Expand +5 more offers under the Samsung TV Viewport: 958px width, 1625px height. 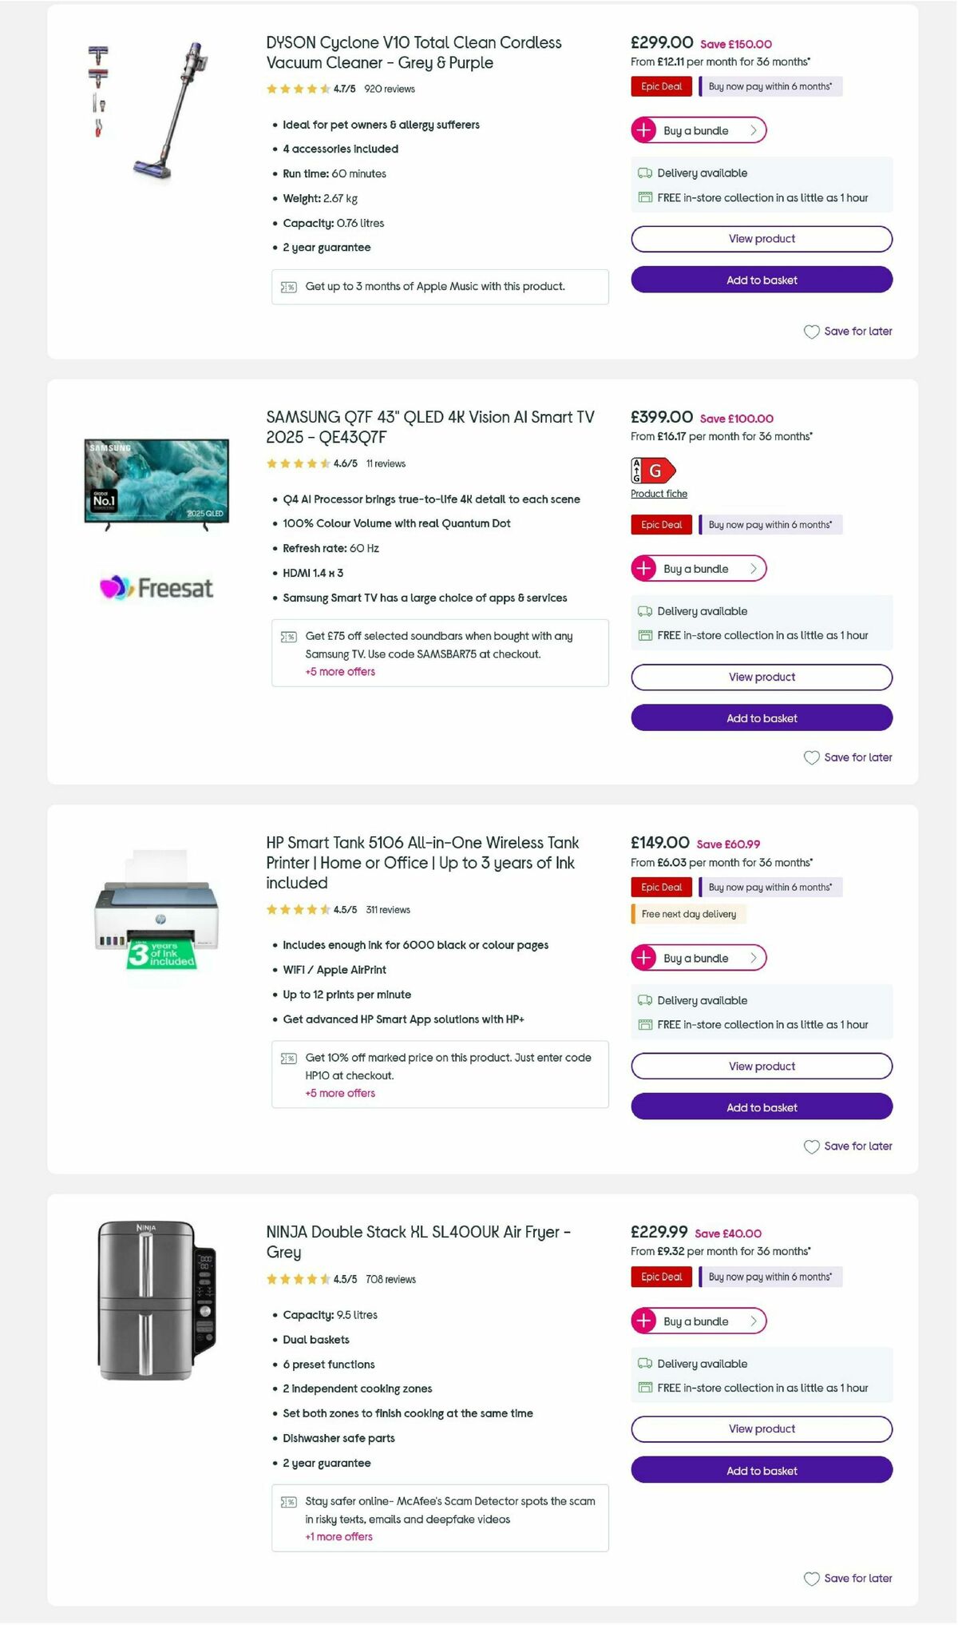[338, 671]
